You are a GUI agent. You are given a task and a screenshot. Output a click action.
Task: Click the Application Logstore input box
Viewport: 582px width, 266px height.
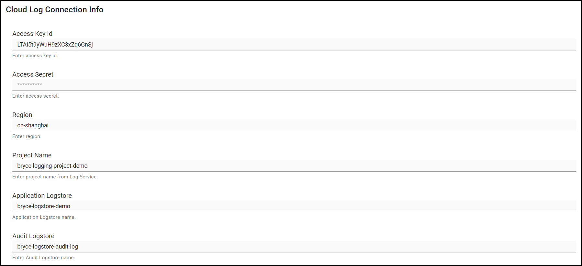[294, 206]
